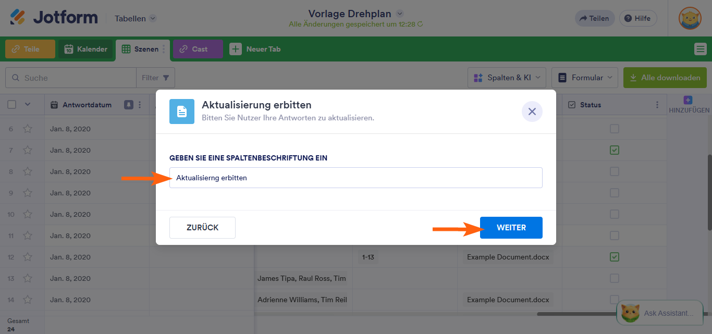Uncheck the green Status checkbox on row 12
Image resolution: width=712 pixels, height=334 pixels.
[x=614, y=257]
